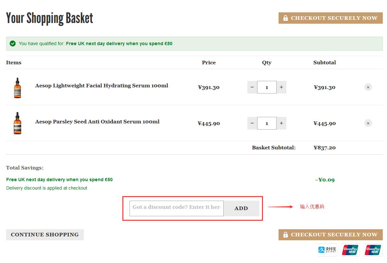
Task: Decrease quantity of Lightweight Facial Hydrating Serum
Action: click(252, 87)
